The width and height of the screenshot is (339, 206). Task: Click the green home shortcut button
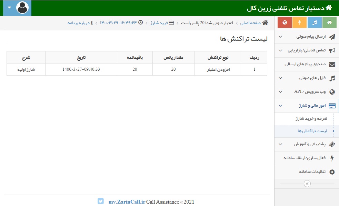[329, 22]
